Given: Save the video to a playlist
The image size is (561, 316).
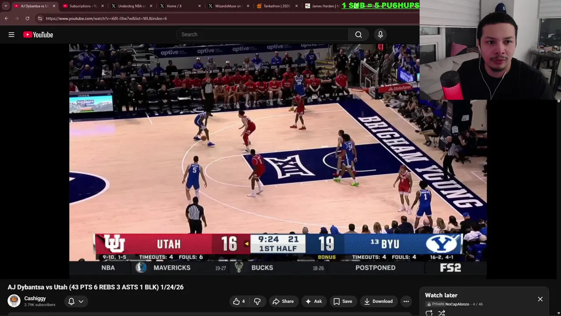Looking at the screenshot, I should tap(343, 302).
